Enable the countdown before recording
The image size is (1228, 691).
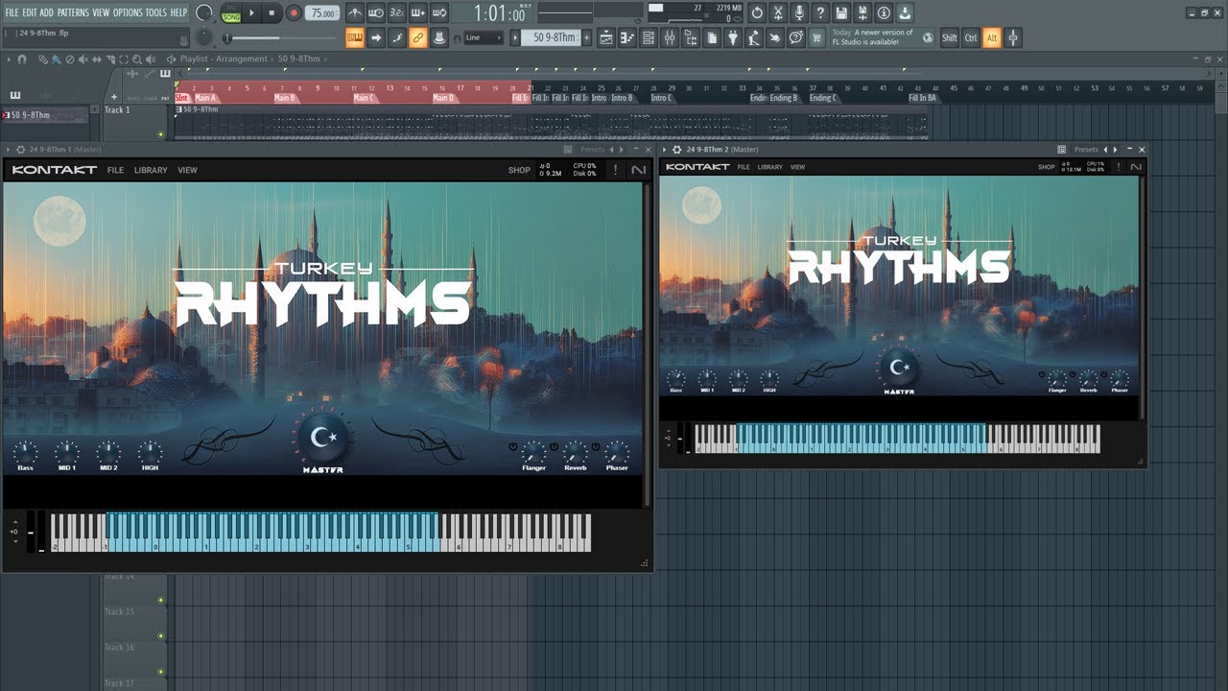click(x=397, y=13)
